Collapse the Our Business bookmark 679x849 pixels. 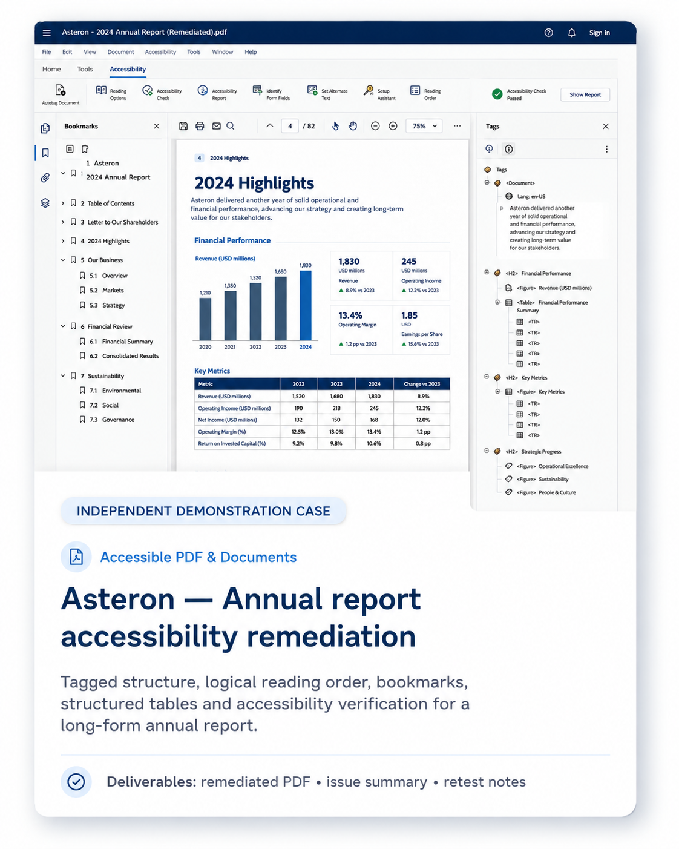[63, 260]
